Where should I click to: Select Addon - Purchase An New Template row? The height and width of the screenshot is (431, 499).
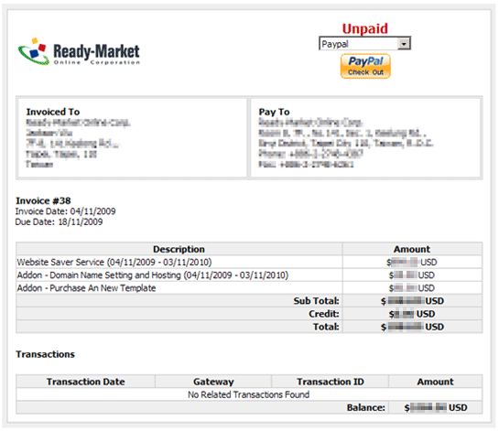point(249,288)
